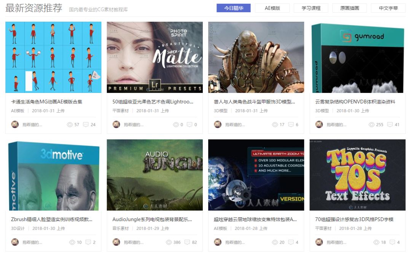Click uploader avatar on OPENVDB card
Image resolution: width=411 pixels, height=255 pixels.
(319, 124)
